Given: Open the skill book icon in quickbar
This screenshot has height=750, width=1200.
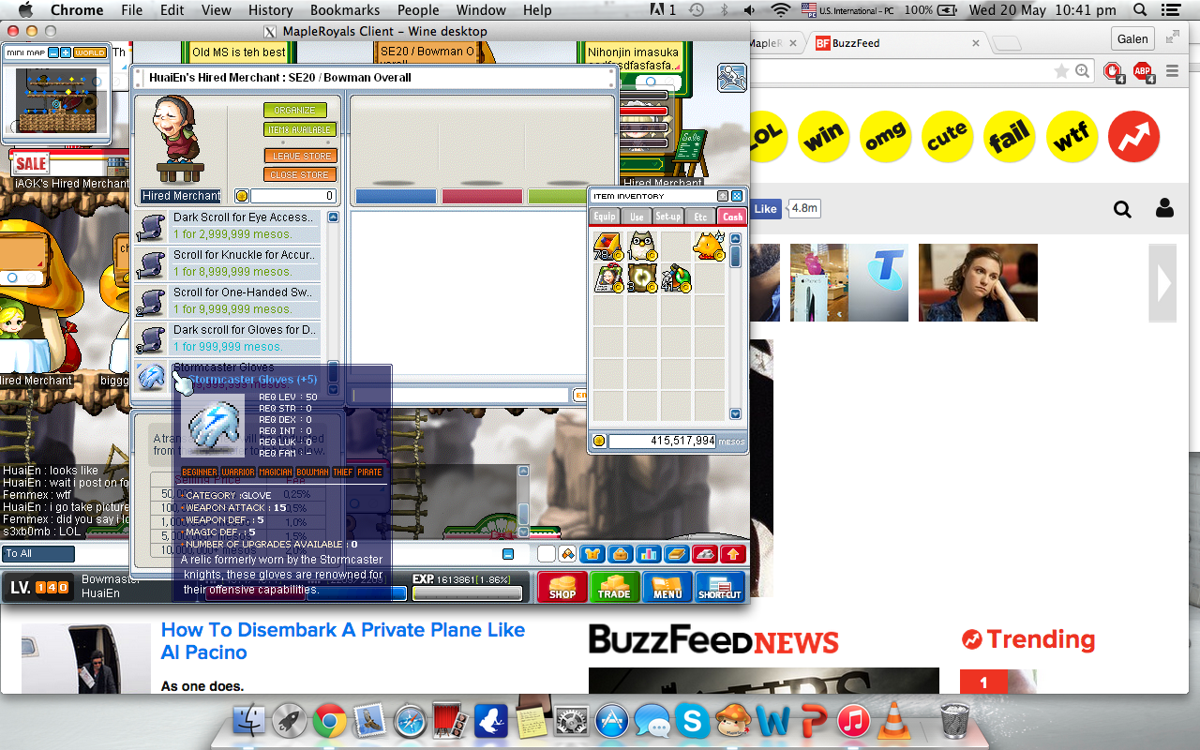Looking at the screenshot, I should (677, 554).
